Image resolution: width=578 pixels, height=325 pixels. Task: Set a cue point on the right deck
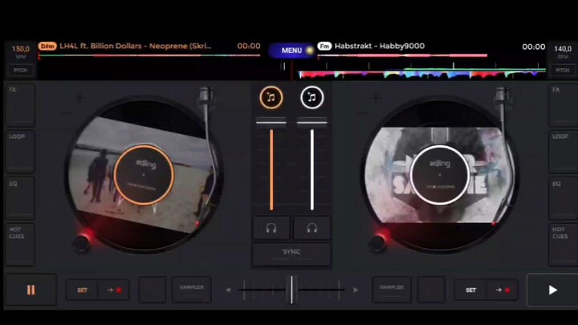point(470,290)
